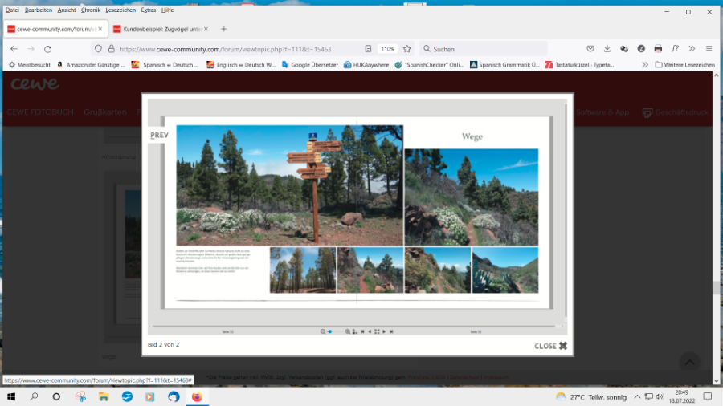Click the printer icon in toolbar
This screenshot has width=723, height=406.
click(658, 48)
